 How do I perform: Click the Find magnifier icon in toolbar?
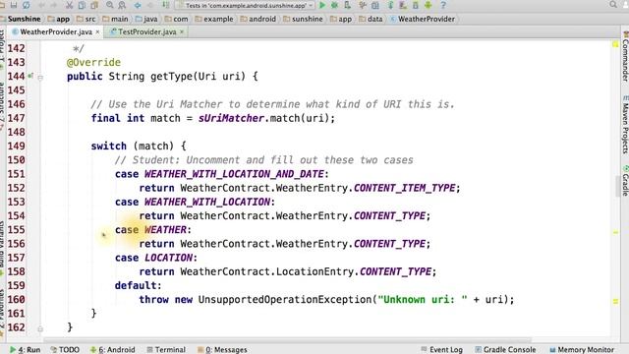tap(109, 5)
